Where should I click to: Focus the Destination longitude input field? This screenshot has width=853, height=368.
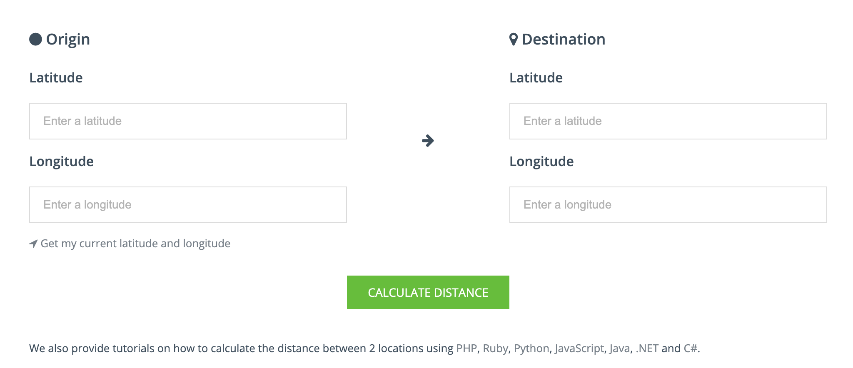[x=668, y=205]
